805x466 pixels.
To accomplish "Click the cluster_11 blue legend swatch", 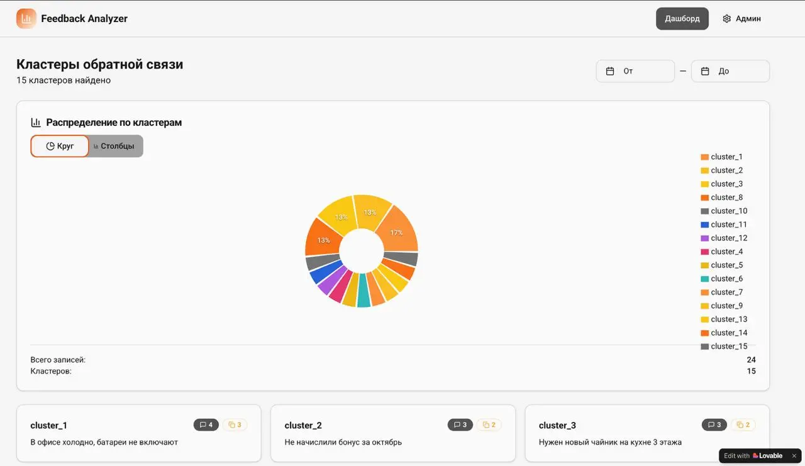I will coord(704,225).
